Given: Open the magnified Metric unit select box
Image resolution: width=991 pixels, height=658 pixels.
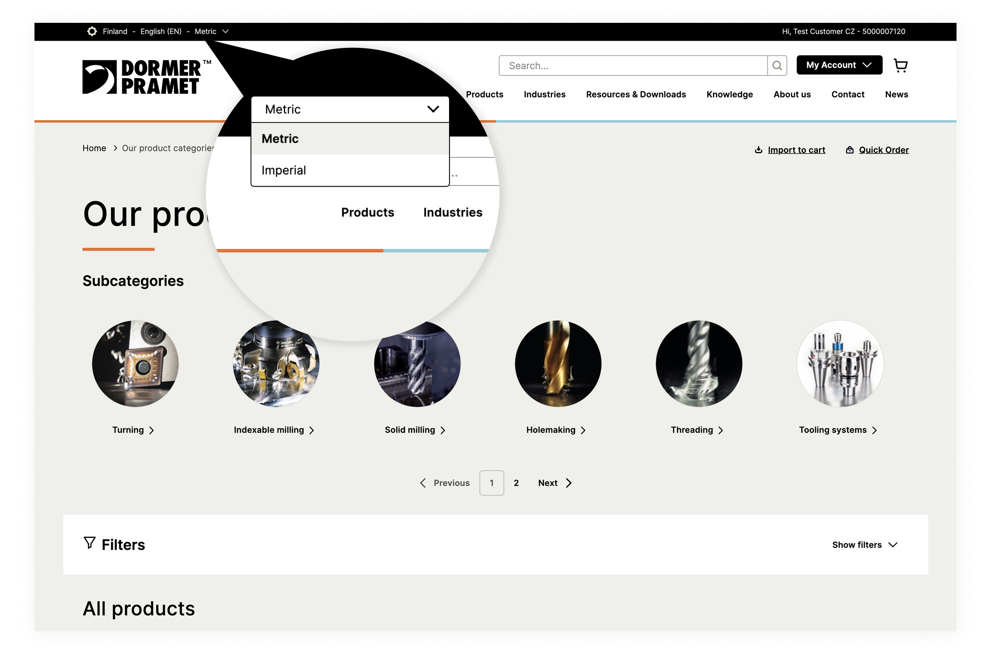Looking at the screenshot, I should [x=350, y=110].
